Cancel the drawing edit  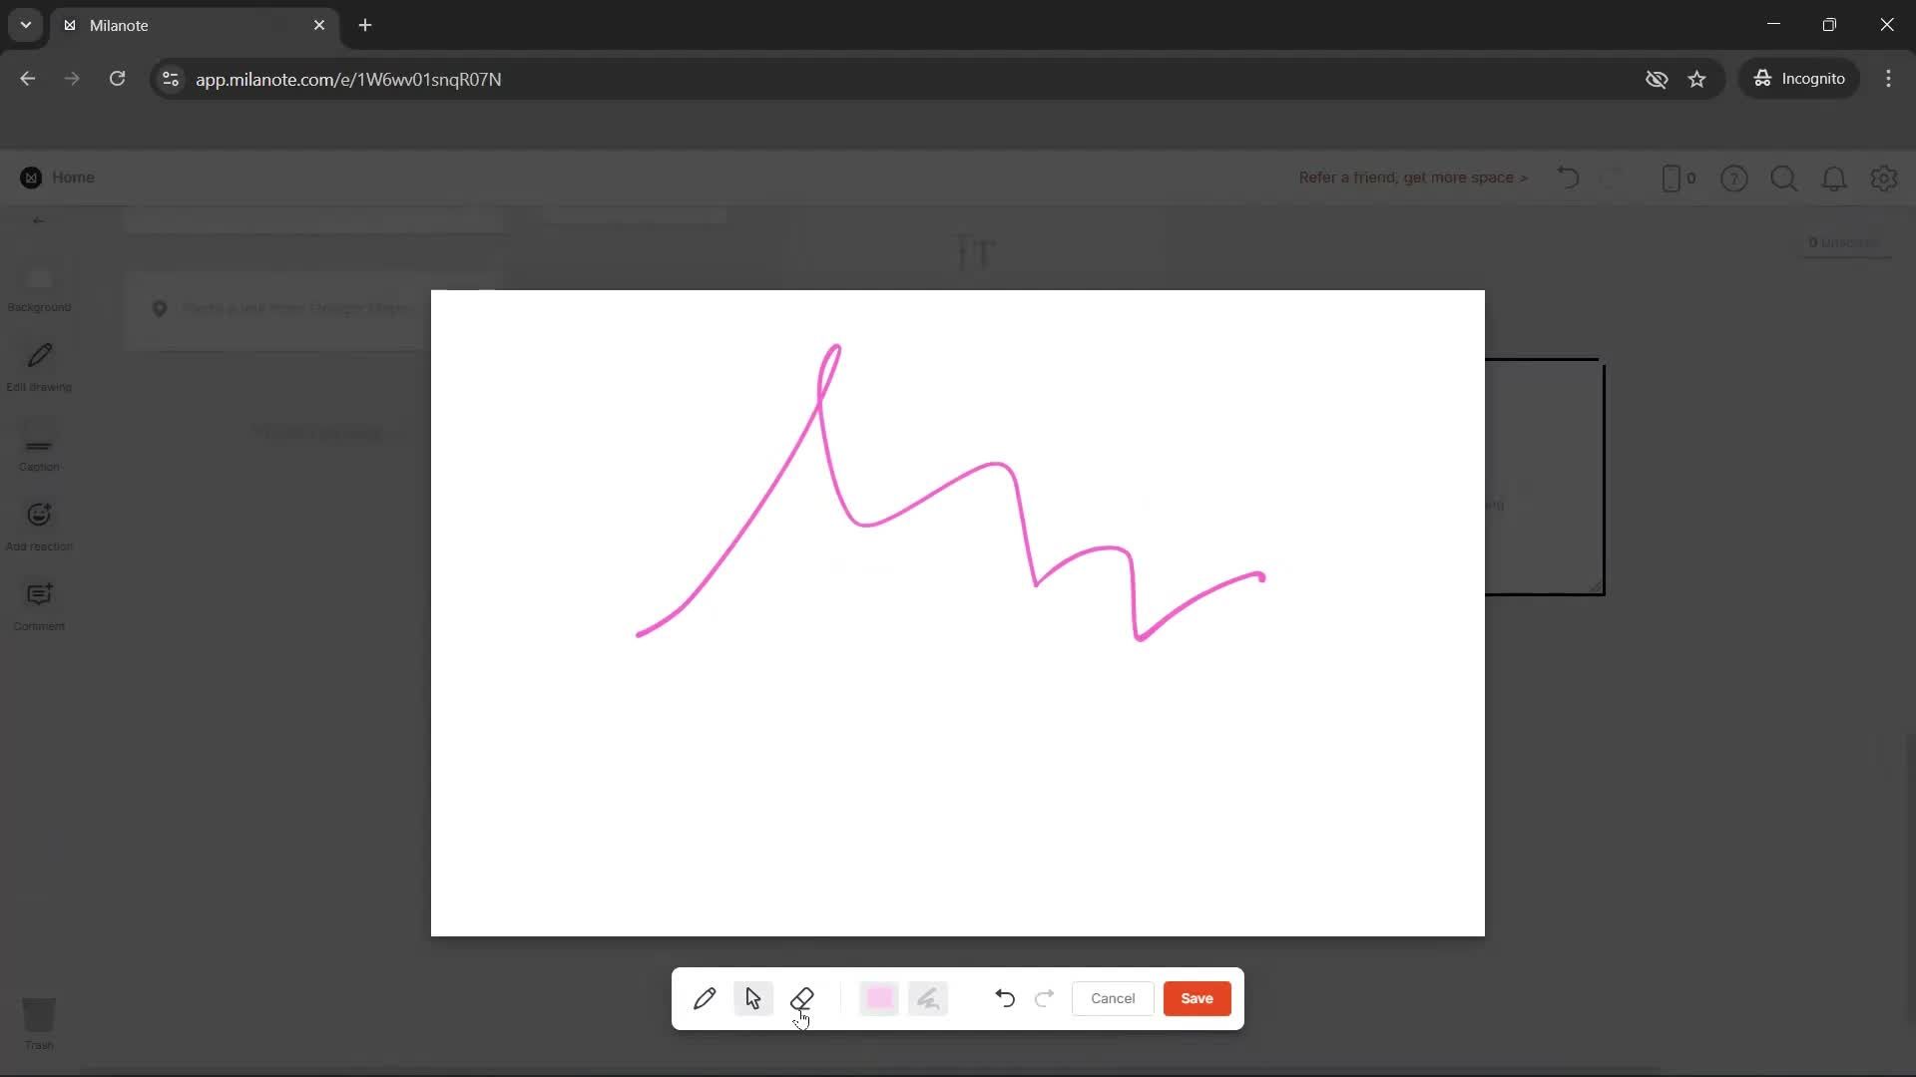1113,998
